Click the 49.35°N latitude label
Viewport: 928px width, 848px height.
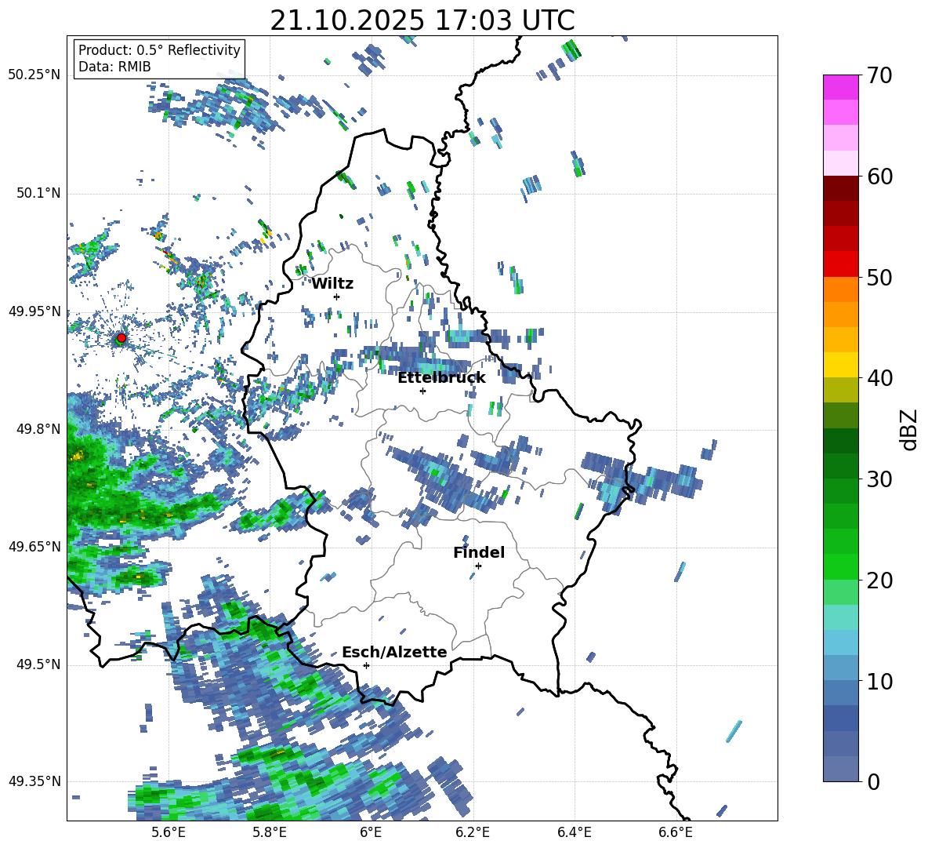point(34,781)
